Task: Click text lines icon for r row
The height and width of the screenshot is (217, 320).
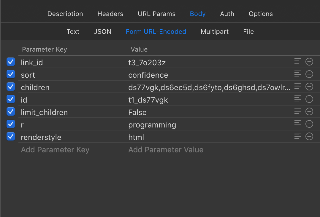Action: (298, 124)
